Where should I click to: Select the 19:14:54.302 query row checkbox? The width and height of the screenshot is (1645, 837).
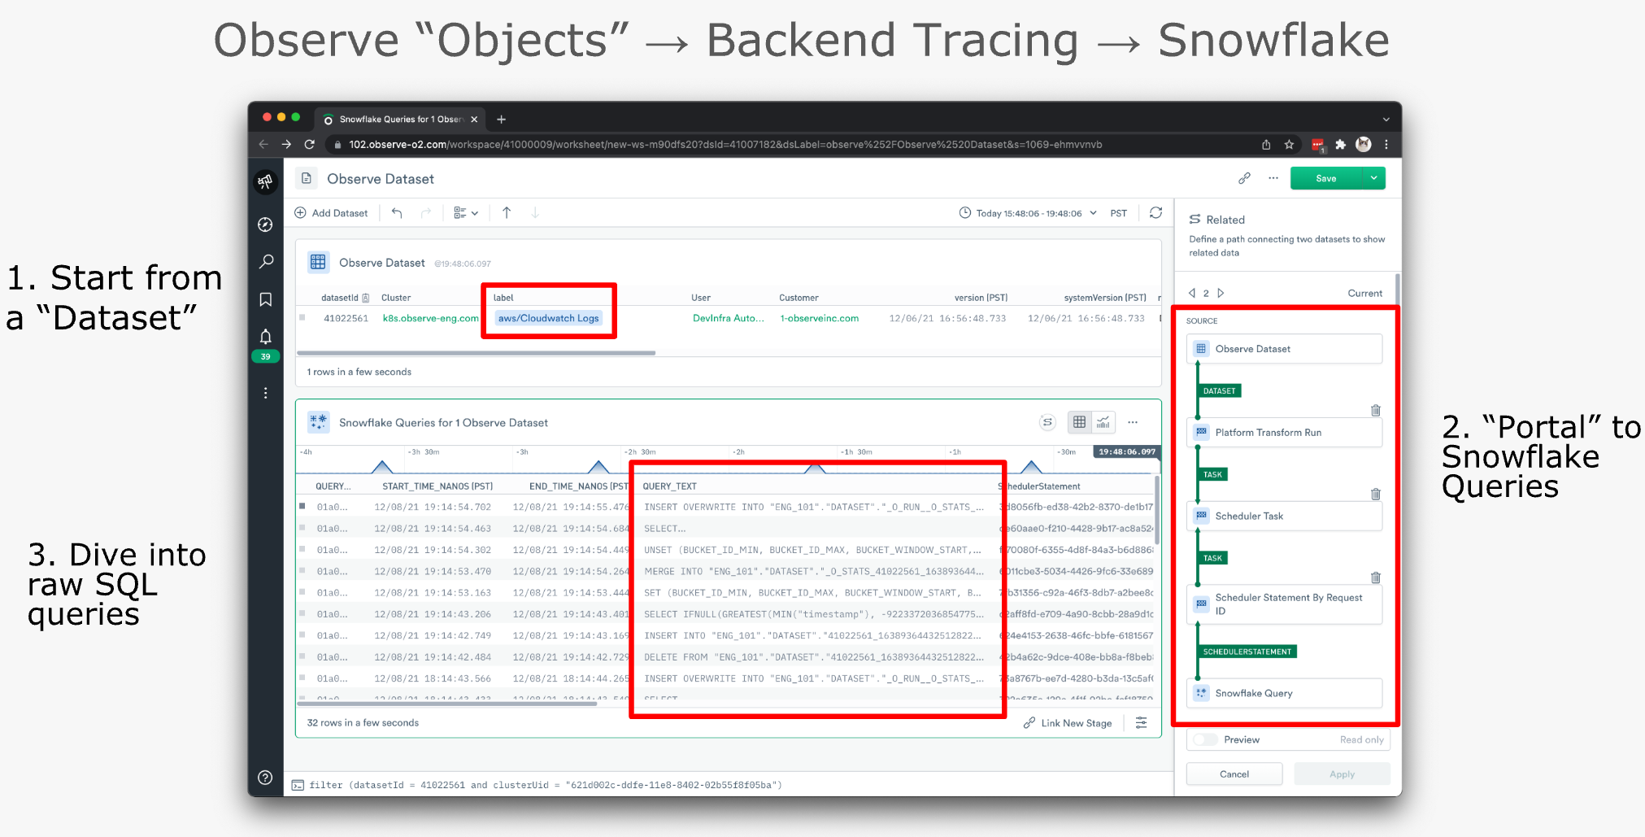(302, 549)
